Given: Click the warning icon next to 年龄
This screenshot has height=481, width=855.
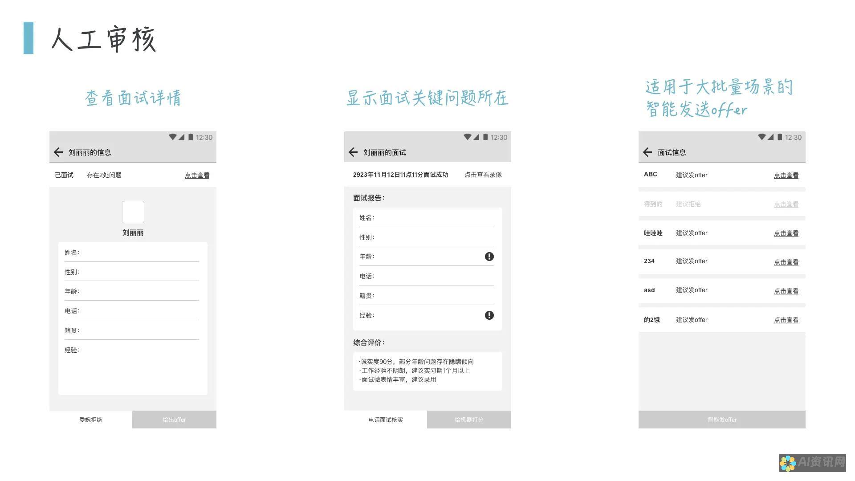Looking at the screenshot, I should tap(489, 257).
